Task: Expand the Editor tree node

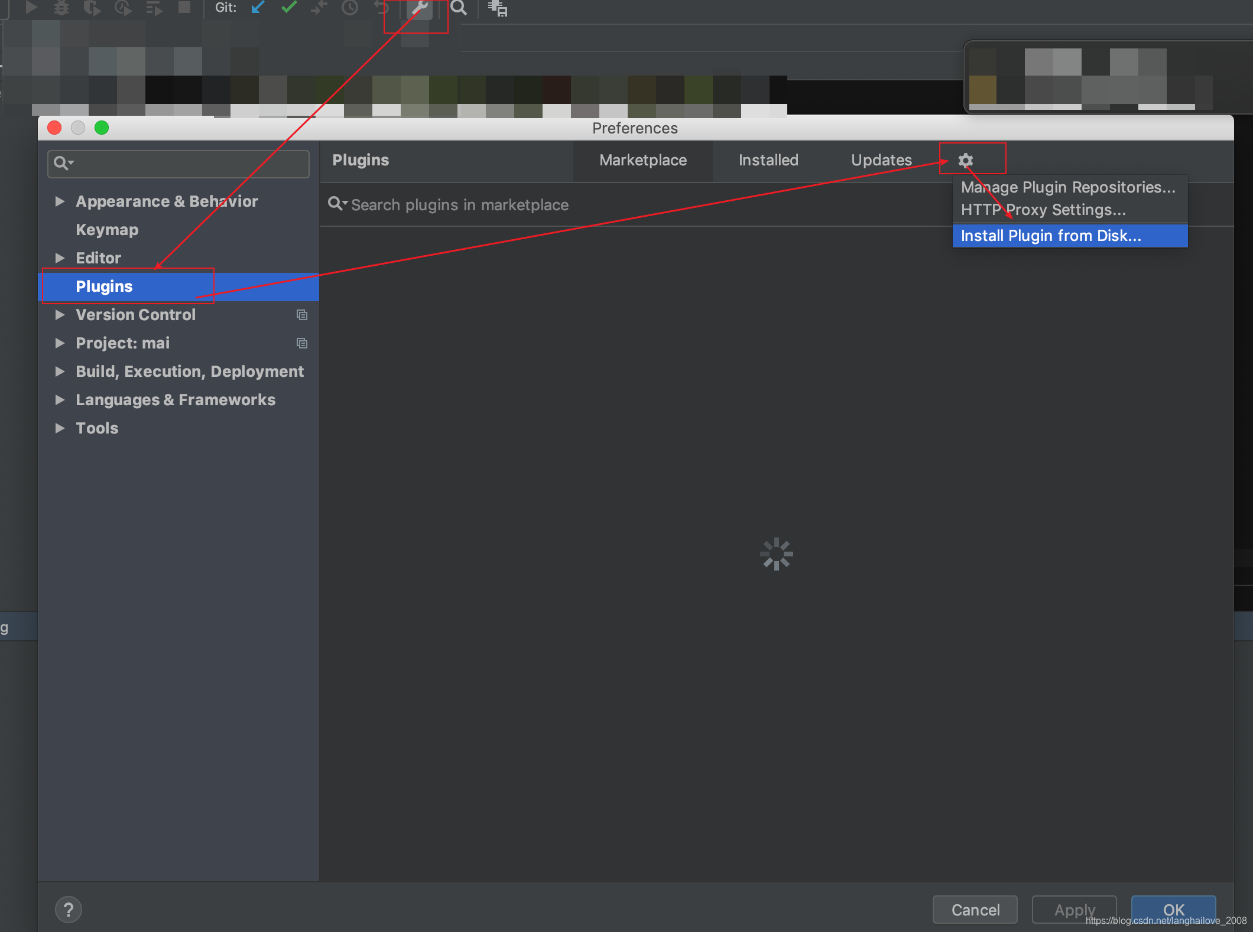Action: (60, 258)
